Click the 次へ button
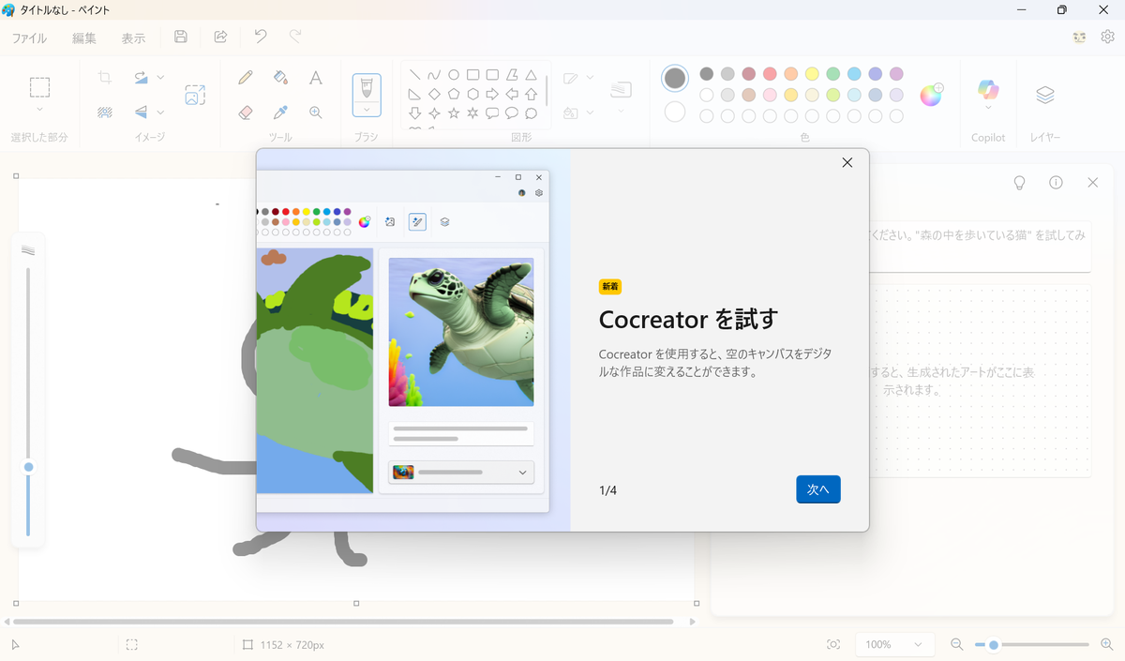Viewport: 1125px width, 661px height. click(818, 489)
